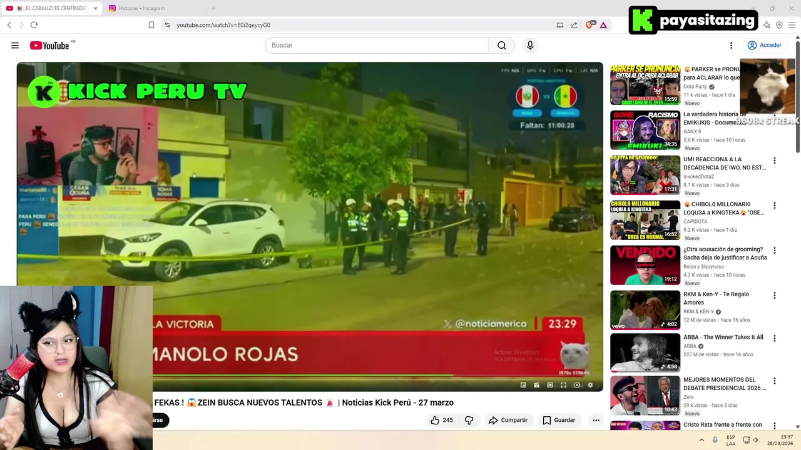This screenshot has width=801, height=450.
Task: Toggle miniplayer icon in video controls
Action: pos(523,385)
